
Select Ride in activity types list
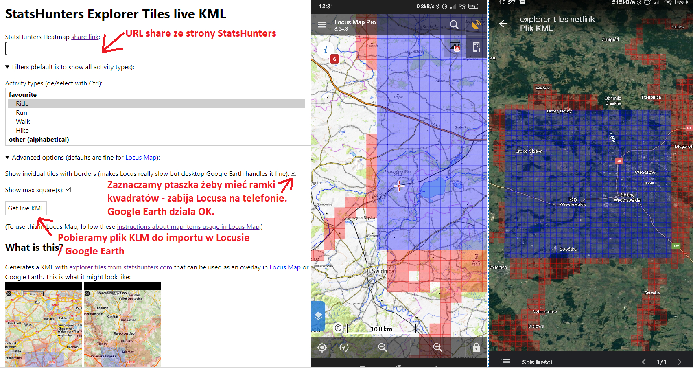coord(156,103)
